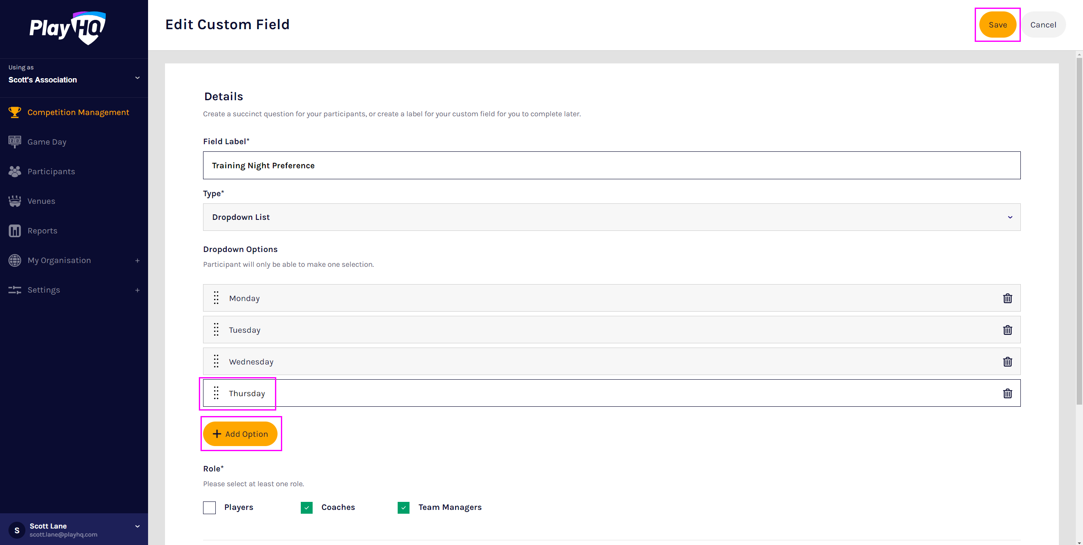
Task: Open the Reports section
Action: point(42,230)
